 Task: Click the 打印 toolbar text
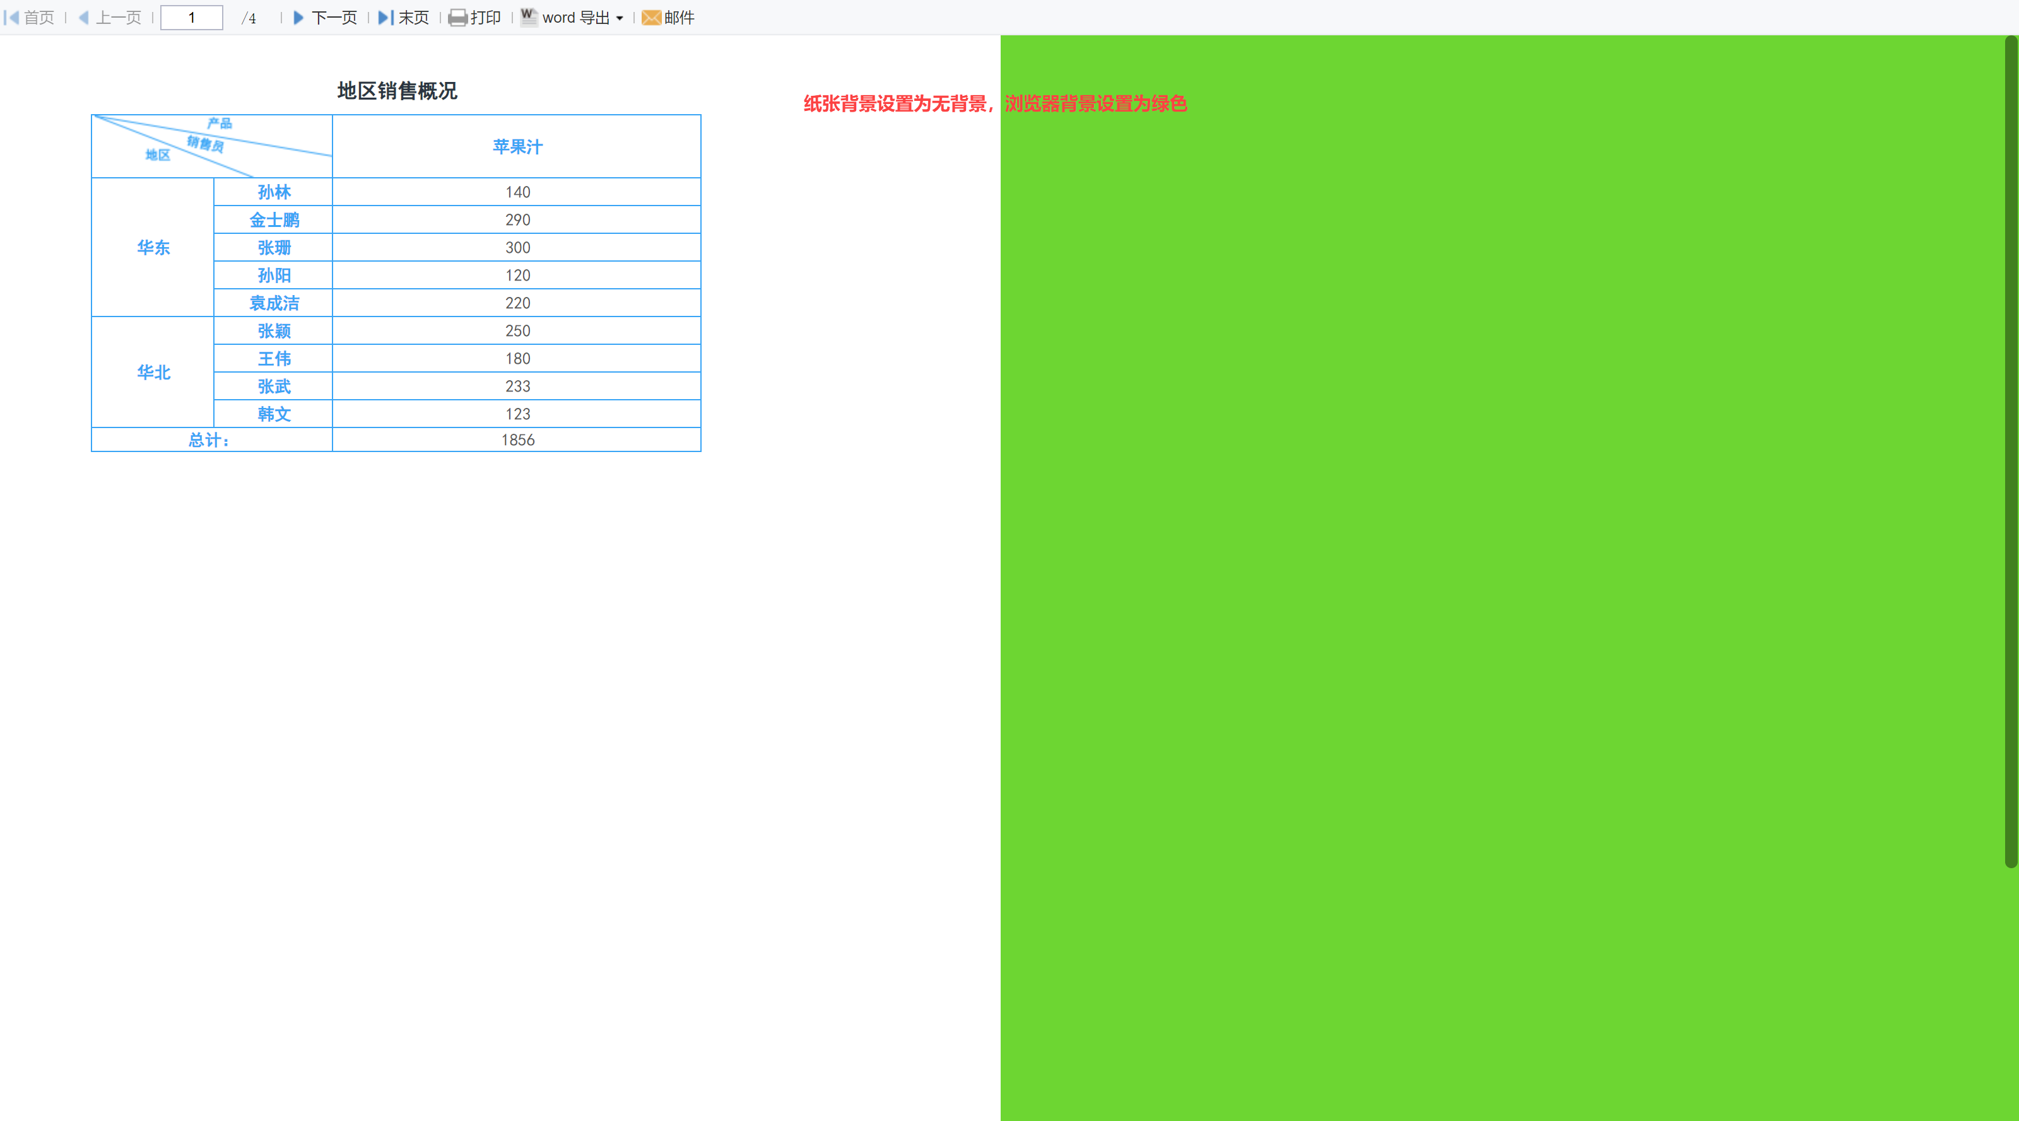click(485, 17)
